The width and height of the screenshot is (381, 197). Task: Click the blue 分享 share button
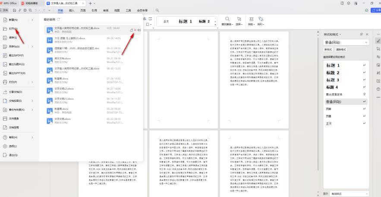(x=376, y=10)
